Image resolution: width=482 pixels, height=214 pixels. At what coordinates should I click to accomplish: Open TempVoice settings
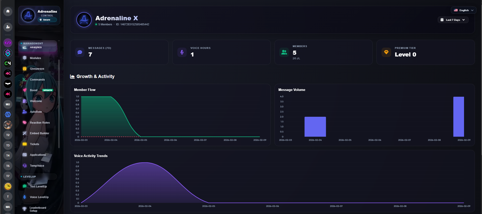[37, 166]
